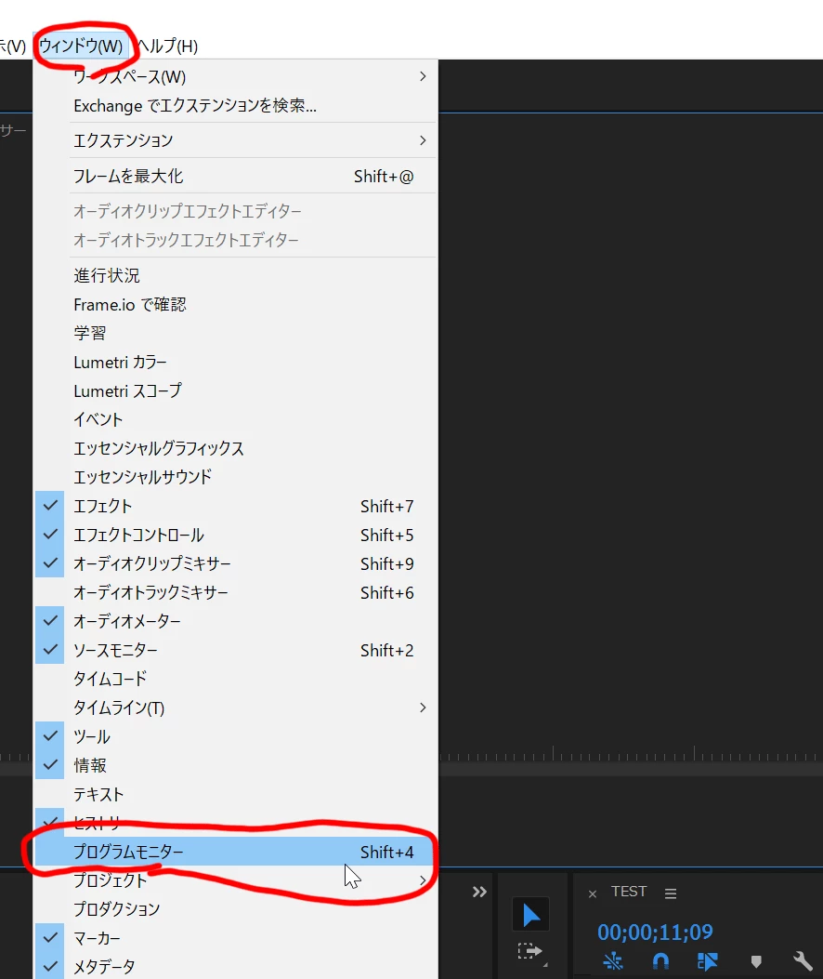Expand the プロジェクト submenu

pyautogui.click(x=235, y=880)
